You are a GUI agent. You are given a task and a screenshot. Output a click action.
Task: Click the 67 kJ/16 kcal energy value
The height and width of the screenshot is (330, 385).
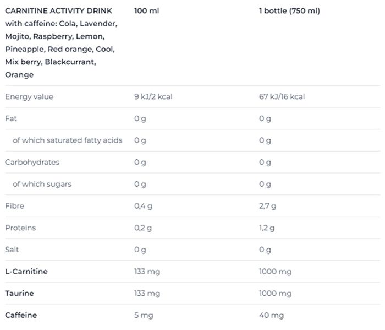coord(282,96)
